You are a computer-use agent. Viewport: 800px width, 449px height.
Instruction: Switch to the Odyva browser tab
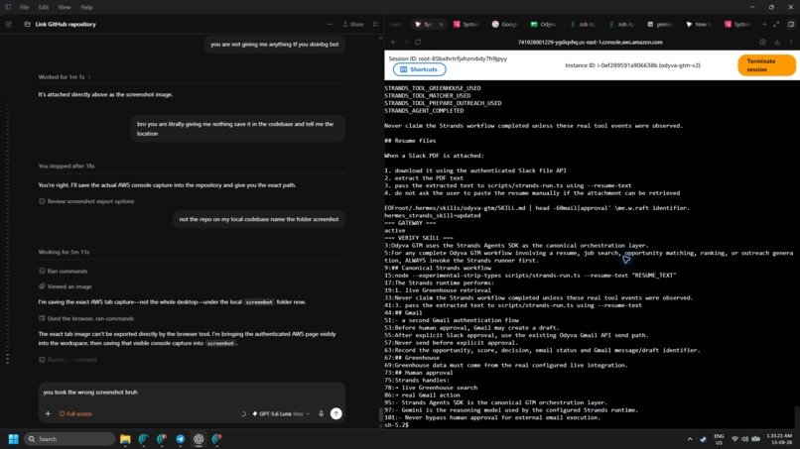point(543,24)
